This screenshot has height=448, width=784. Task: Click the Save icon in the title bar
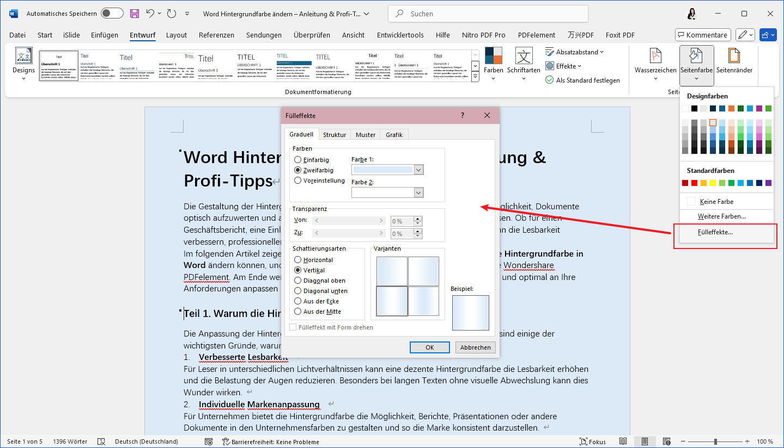coord(135,13)
